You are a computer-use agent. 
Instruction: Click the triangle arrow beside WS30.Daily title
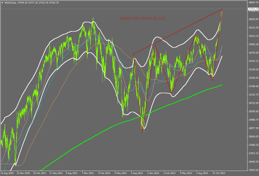coord(2,3)
